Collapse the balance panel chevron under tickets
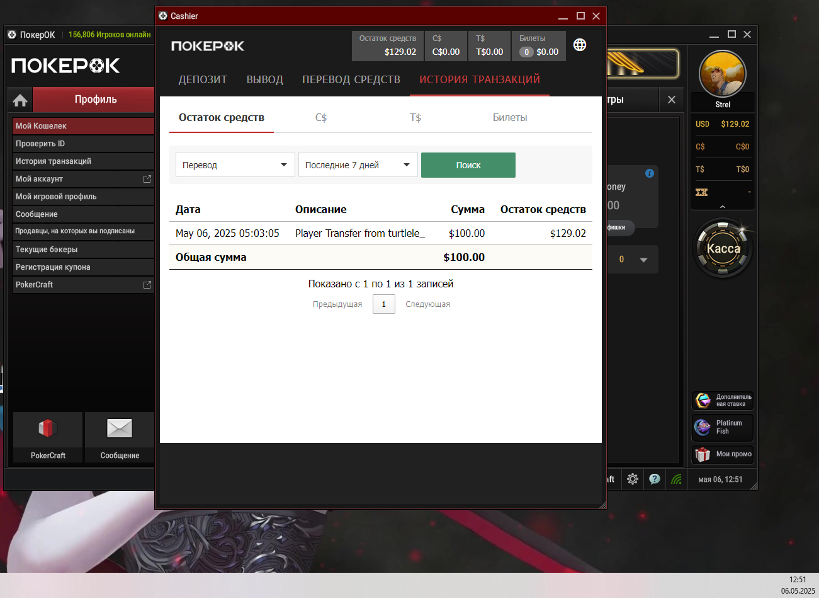 click(x=723, y=206)
